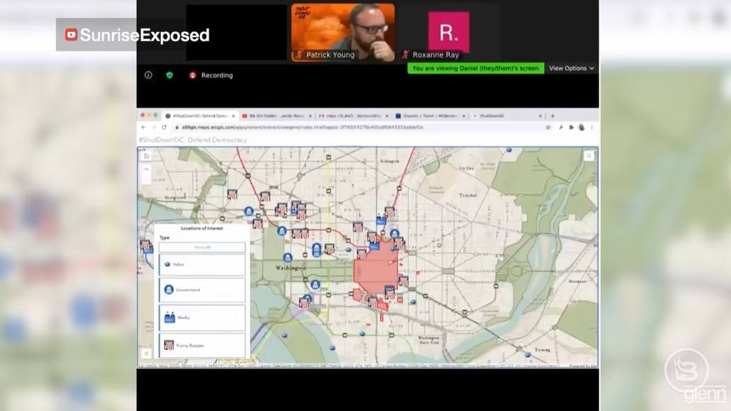
Task: Click the green encryption shield in Zoom
Action: click(169, 75)
